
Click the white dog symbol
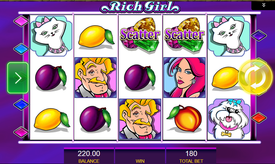click(229, 119)
